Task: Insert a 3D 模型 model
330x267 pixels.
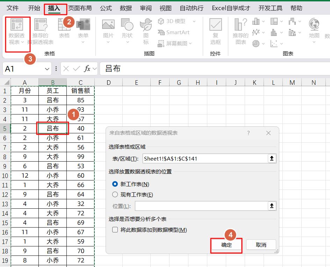Action: pos(172,21)
